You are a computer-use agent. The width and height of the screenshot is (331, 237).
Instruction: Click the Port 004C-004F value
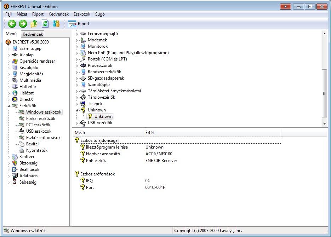[155, 187]
